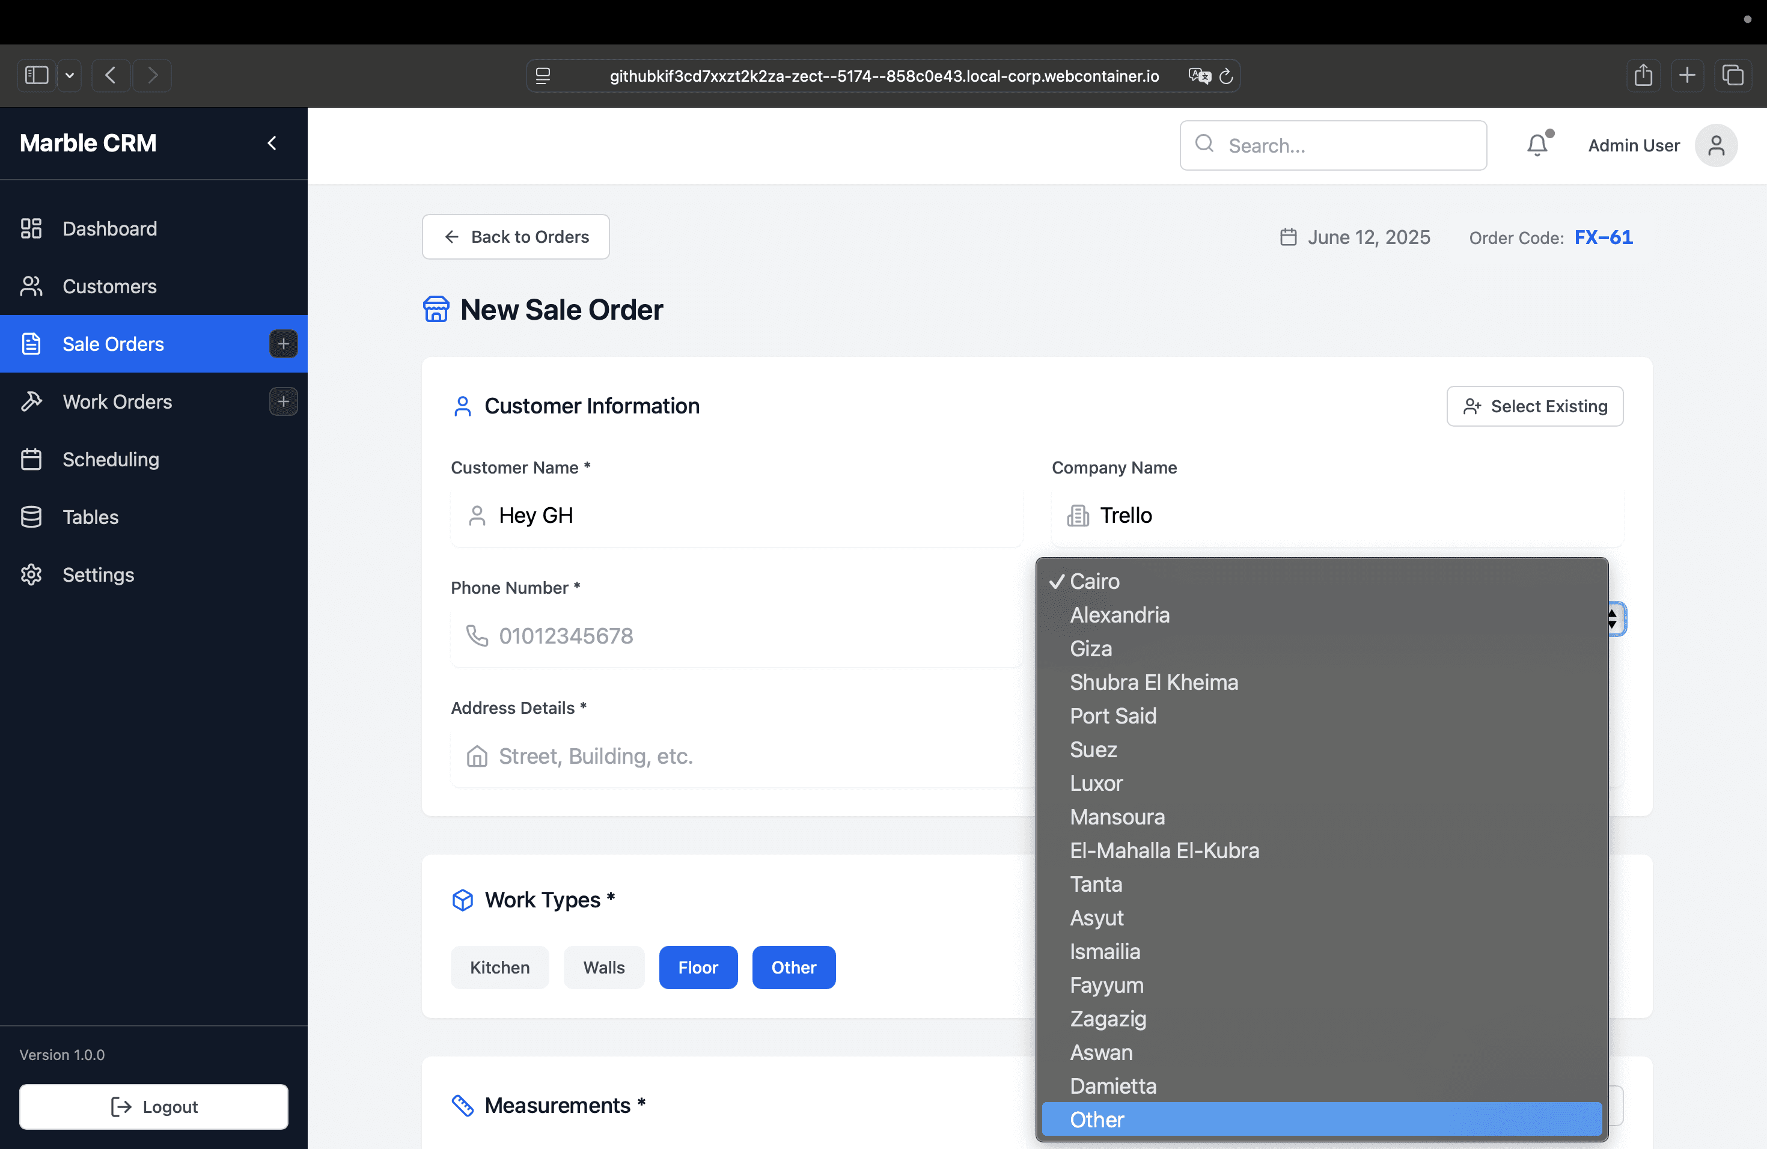
Task: Toggle Other work type off
Action: (x=794, y=967)
